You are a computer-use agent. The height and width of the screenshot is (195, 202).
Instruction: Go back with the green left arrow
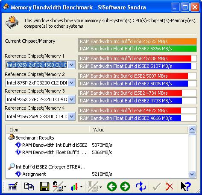(112, 186)
